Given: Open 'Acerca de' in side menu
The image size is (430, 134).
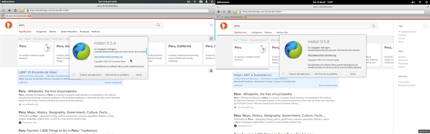Looking at the screenshot, I should pyautogui.click(x=403, y=60).
